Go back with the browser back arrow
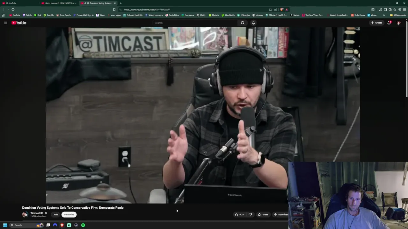Screen dimensions: 408x229 [x=4, y=10]
